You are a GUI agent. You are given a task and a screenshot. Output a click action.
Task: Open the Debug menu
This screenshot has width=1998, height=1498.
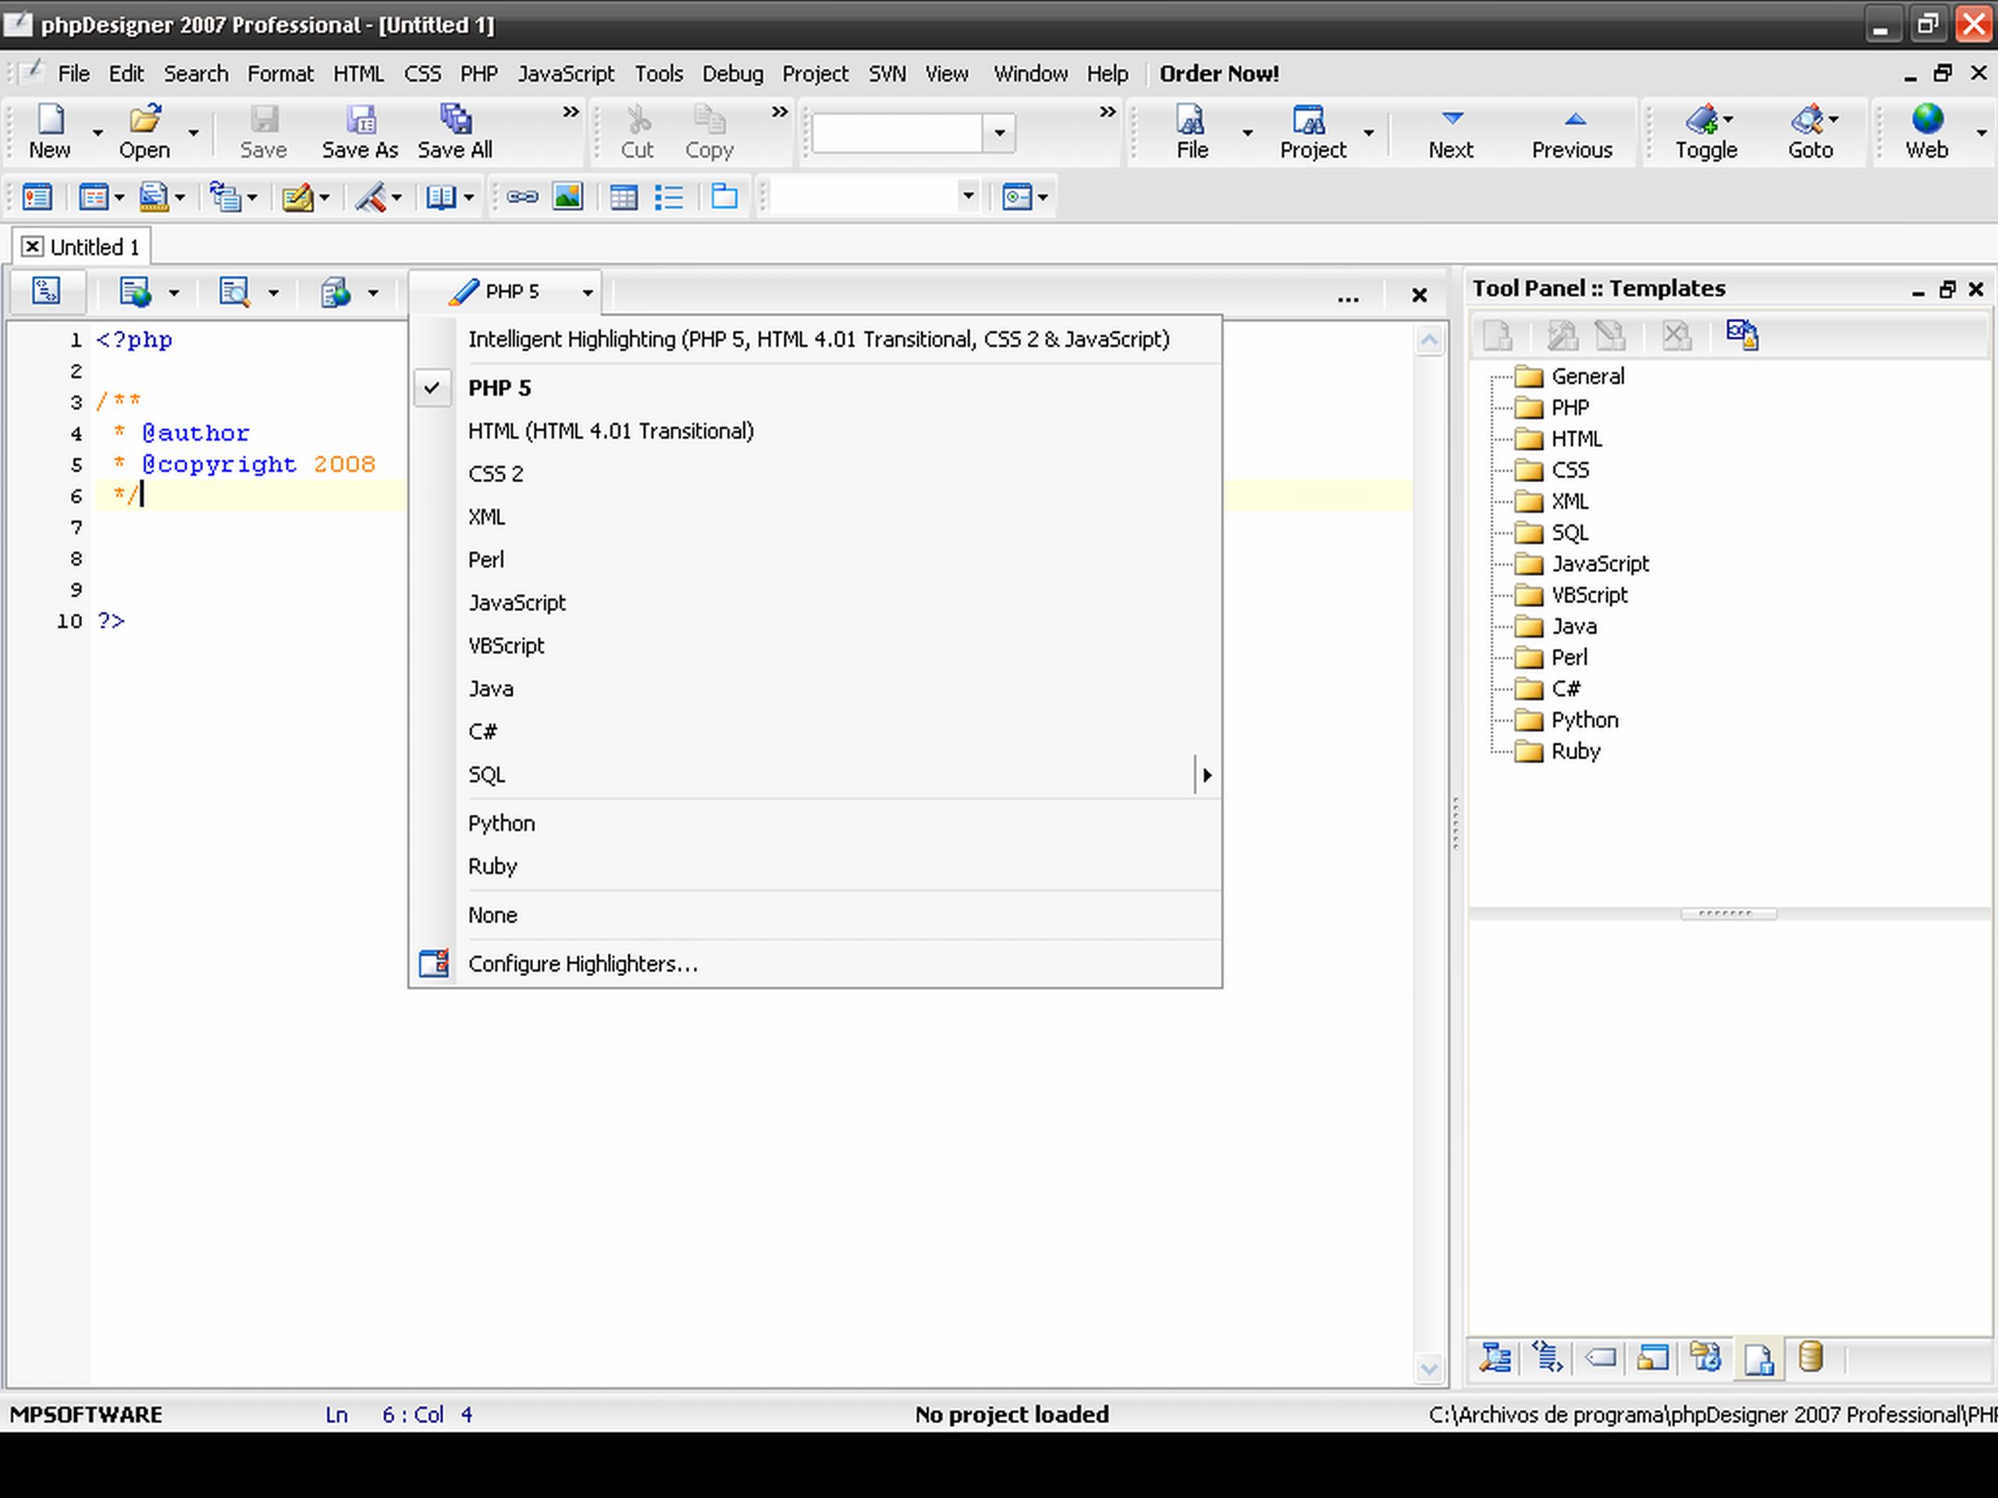coord(733,73)
